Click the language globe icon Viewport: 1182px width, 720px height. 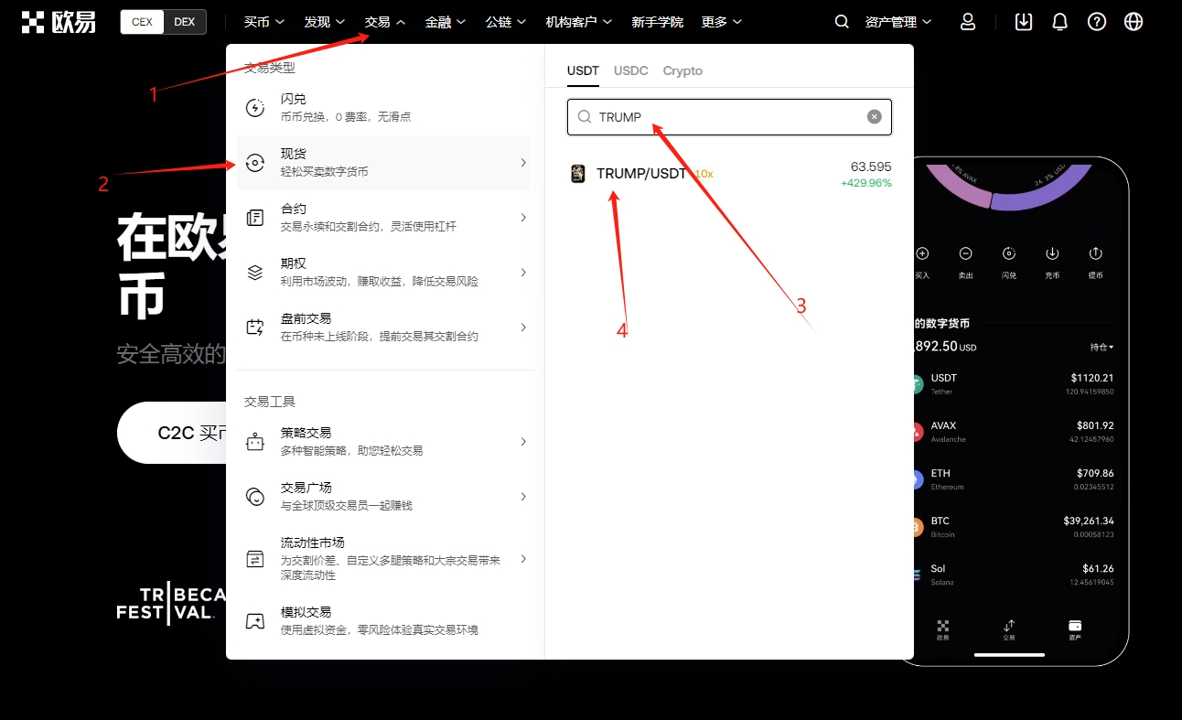1133,21
